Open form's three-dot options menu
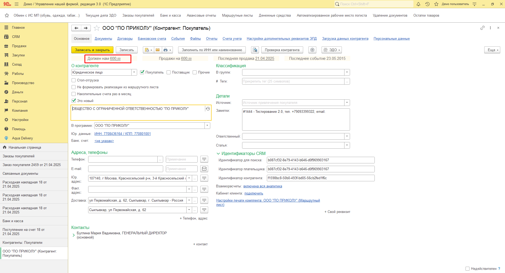The image size is (505, 273). 490,28
